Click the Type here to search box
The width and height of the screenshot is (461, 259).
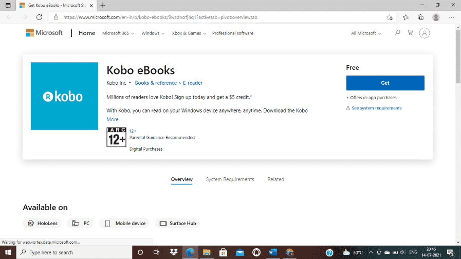tap(74, 252)
